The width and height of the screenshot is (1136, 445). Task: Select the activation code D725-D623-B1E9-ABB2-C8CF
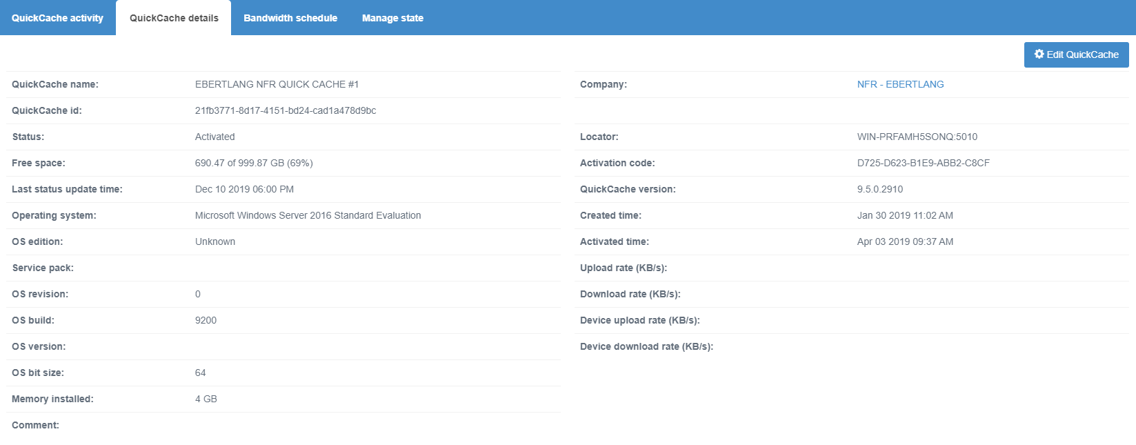tap(923, 163)
